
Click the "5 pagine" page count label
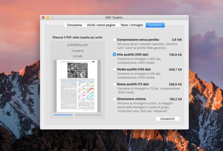77,50
